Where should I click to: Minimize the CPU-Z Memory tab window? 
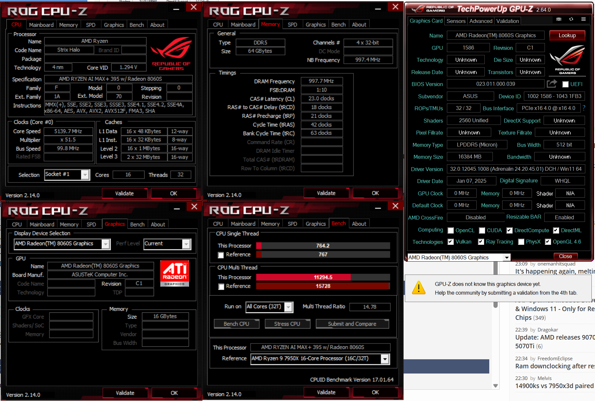[378, 9]
